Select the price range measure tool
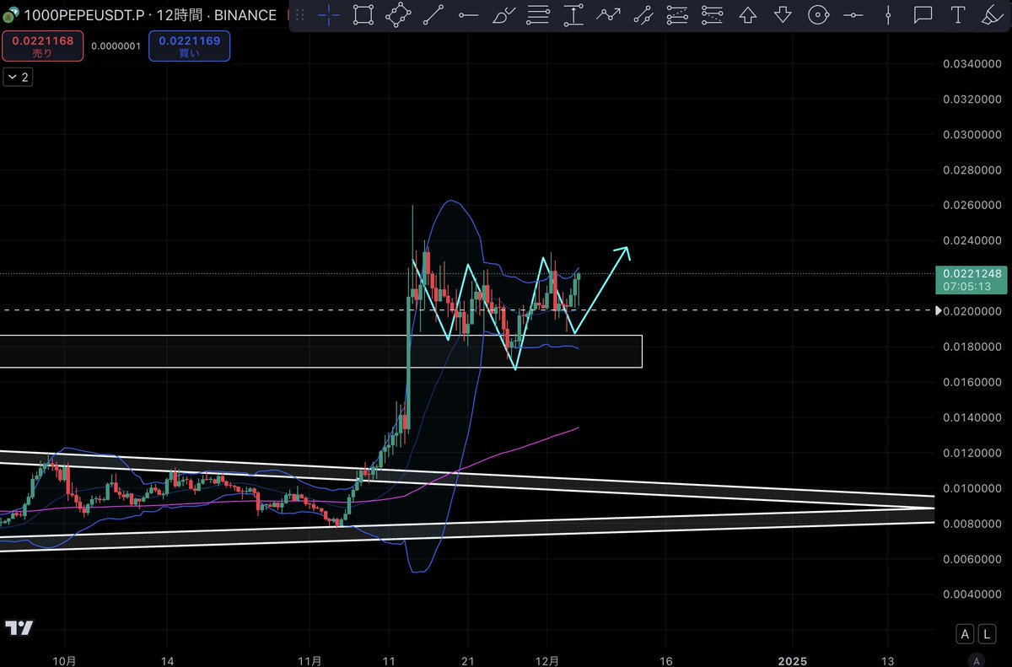 (573, 15)
